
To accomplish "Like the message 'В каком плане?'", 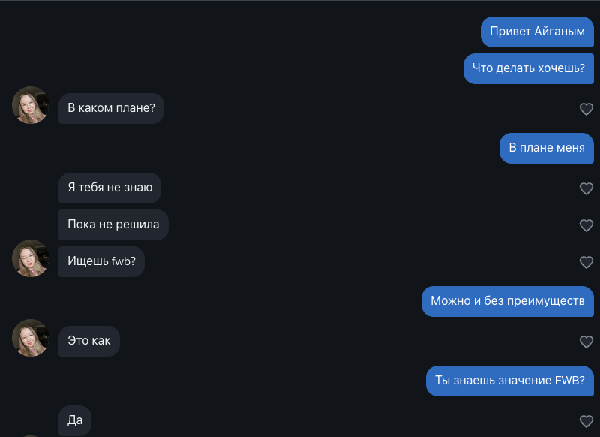I will [x=586, y=109].
